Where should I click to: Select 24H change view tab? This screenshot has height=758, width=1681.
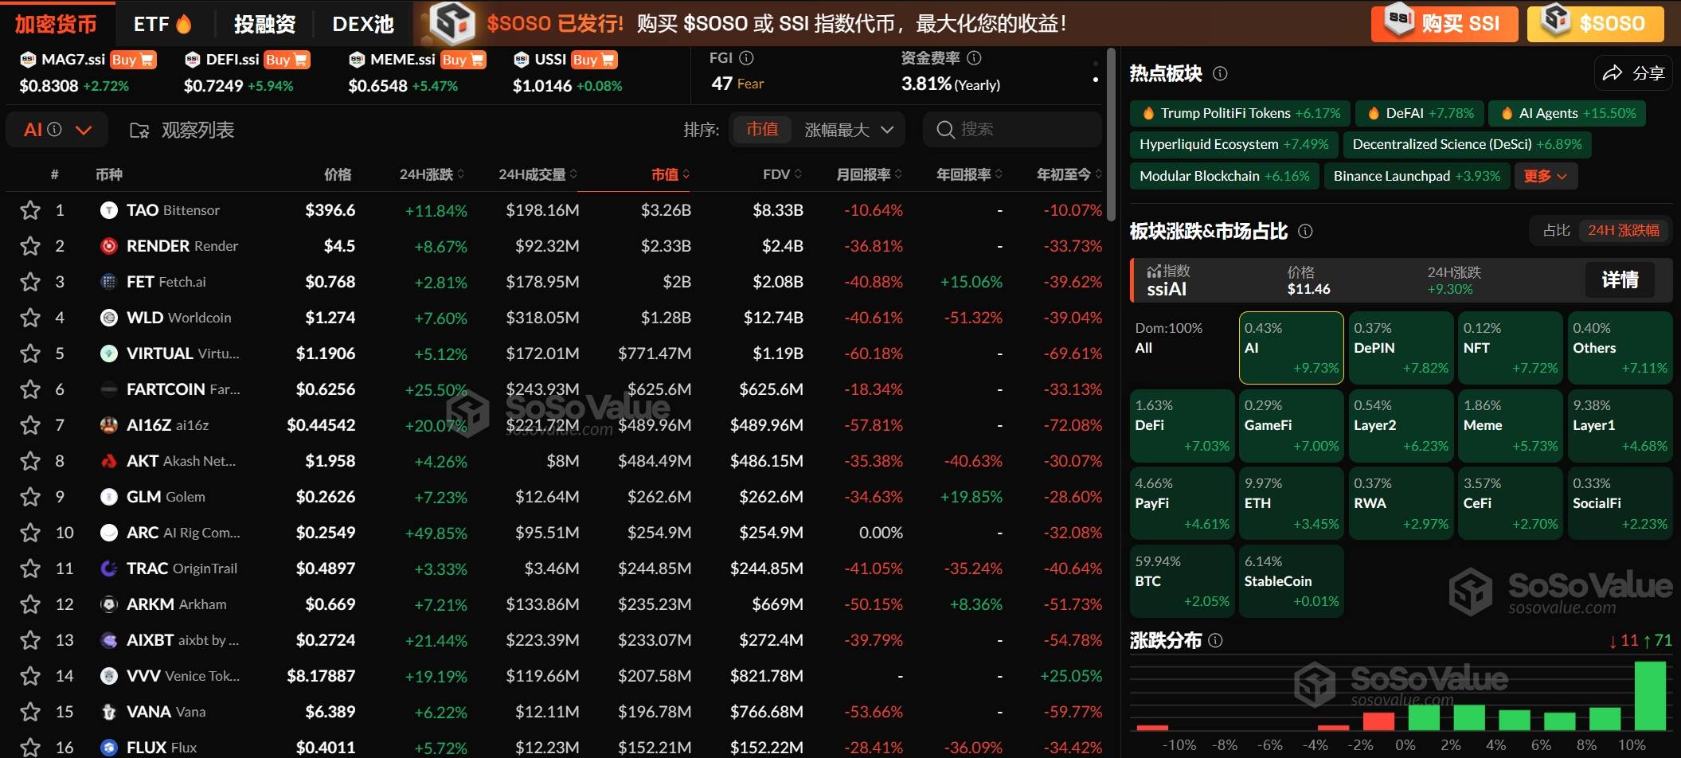pos(1623,230)
